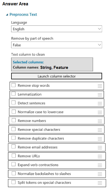The image size is (109, 190).
Task: Open the Language dropdown showing English
Action: click(56, 29)
